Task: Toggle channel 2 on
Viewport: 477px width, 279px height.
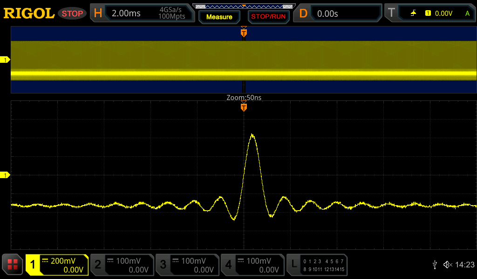Action: click(x=122, y=265)
